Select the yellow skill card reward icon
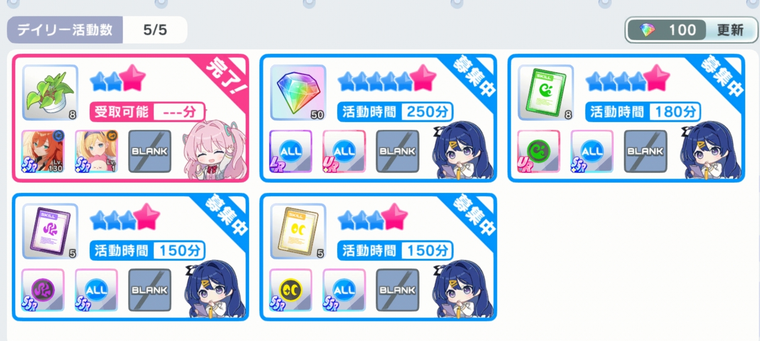 pyautogui.click(x=298, y=231)
